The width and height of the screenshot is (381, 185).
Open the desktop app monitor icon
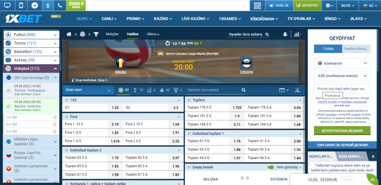7,5
